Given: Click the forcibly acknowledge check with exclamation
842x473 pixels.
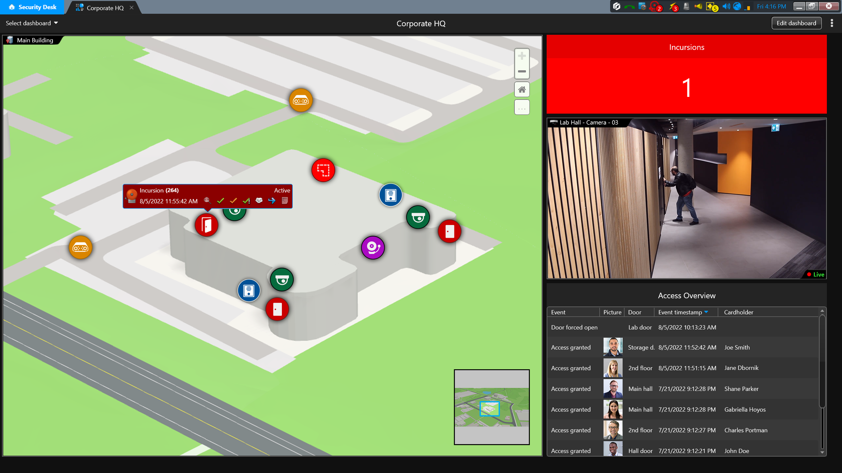Looking at the screenshot, I should click(246, 201).
